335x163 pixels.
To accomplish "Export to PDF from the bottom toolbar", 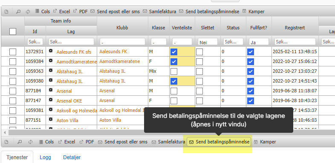I will pos(87,142).
